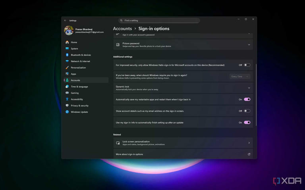This screenshot has width=305, height=190.
Task: Click the Bluetooth & devices icon
Action: (x=67, y=55)
